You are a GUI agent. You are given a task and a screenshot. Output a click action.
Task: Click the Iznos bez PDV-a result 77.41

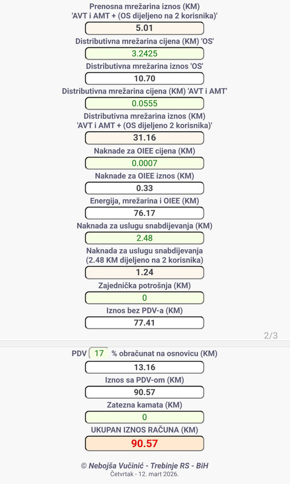point(144,323)
